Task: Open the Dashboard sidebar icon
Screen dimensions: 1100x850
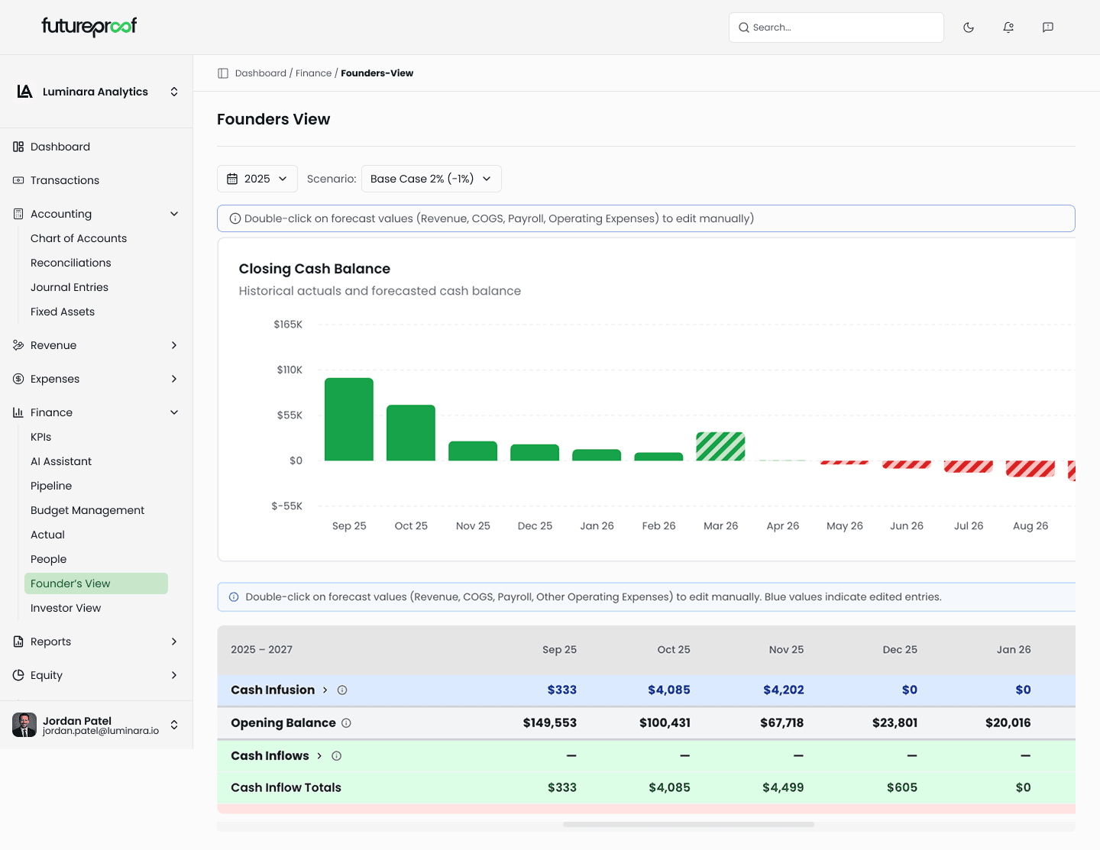Action: [x=17, y=146]
